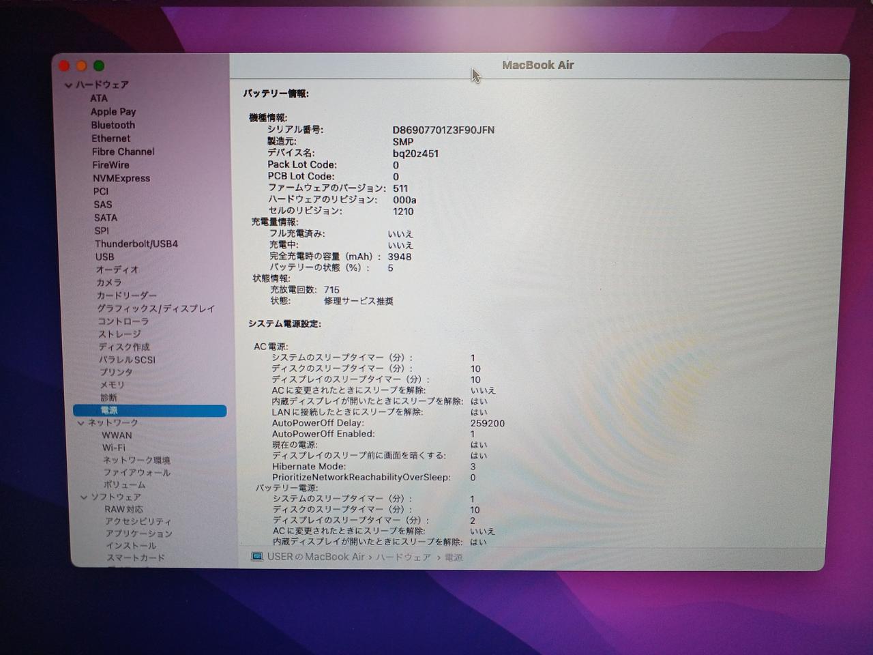Select 診断 in the sidebar
Image resolution: width=873 pixels, height=655 pixels.
(x=109, y=398)
